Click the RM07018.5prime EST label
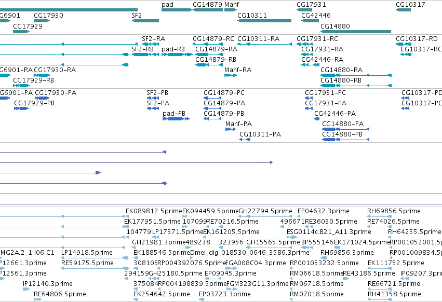The width and height of the screenshot is (442, 302). [317, 294]
